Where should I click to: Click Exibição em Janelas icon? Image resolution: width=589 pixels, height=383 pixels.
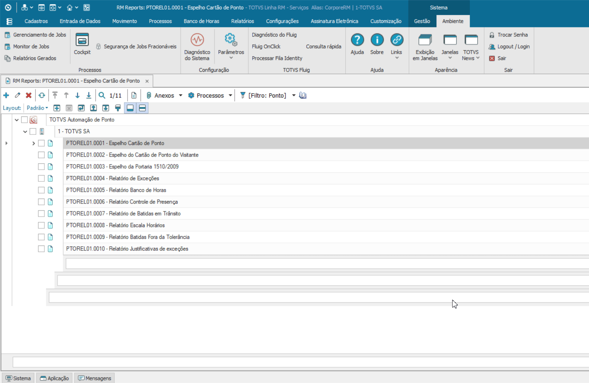pos(425,39)
